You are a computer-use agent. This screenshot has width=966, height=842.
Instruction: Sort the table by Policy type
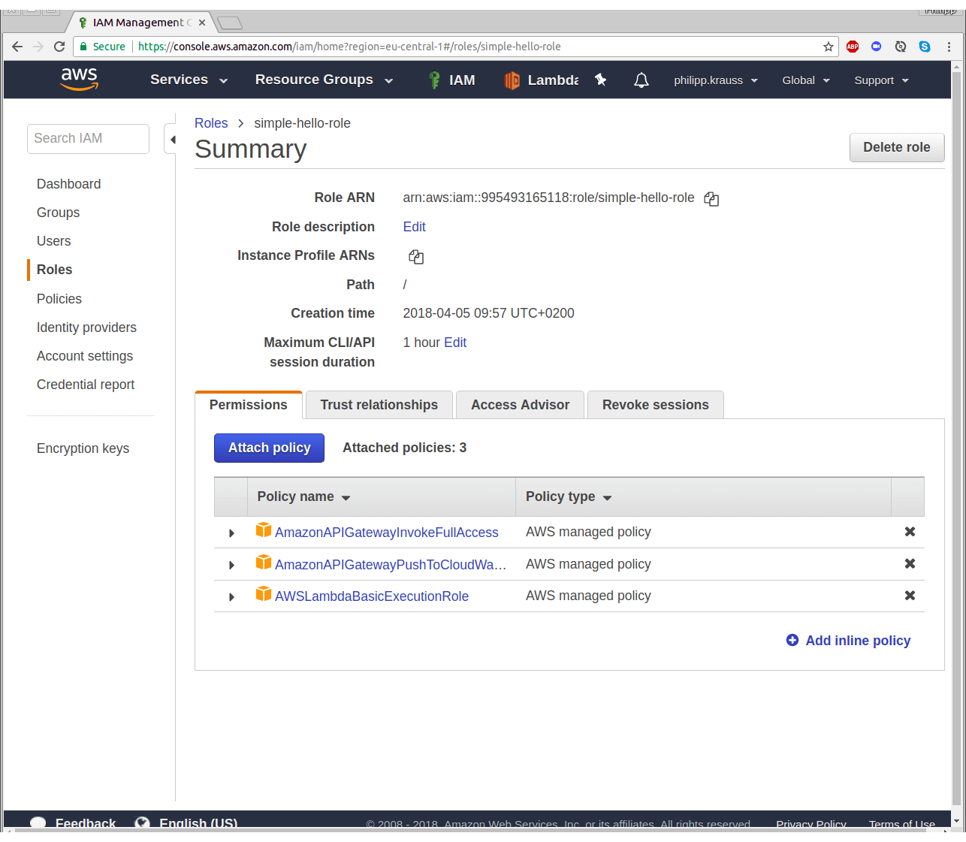pos(569,496)
